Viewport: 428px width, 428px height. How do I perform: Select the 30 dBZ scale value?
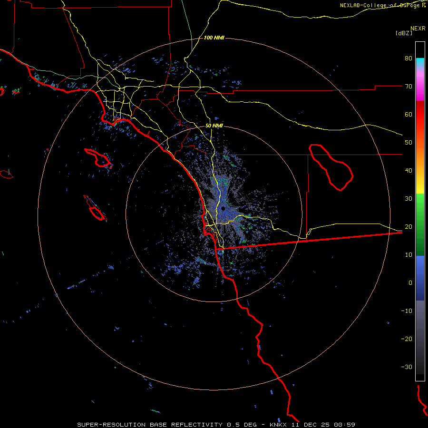tap(409, 199)
